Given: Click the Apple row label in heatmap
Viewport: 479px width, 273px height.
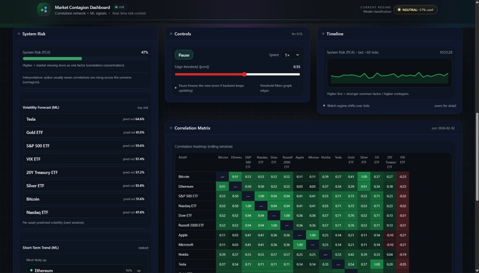Looking at the screenshot, I should point(183,235).
